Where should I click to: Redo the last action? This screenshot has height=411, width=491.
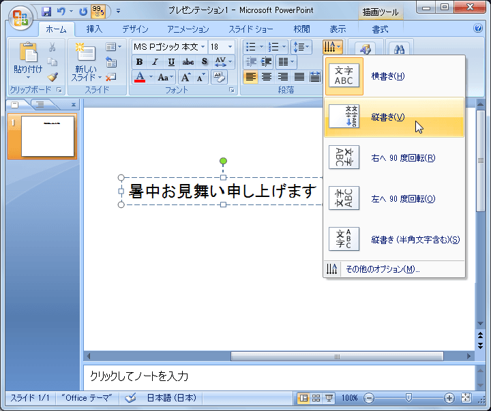tap(83, 12)
